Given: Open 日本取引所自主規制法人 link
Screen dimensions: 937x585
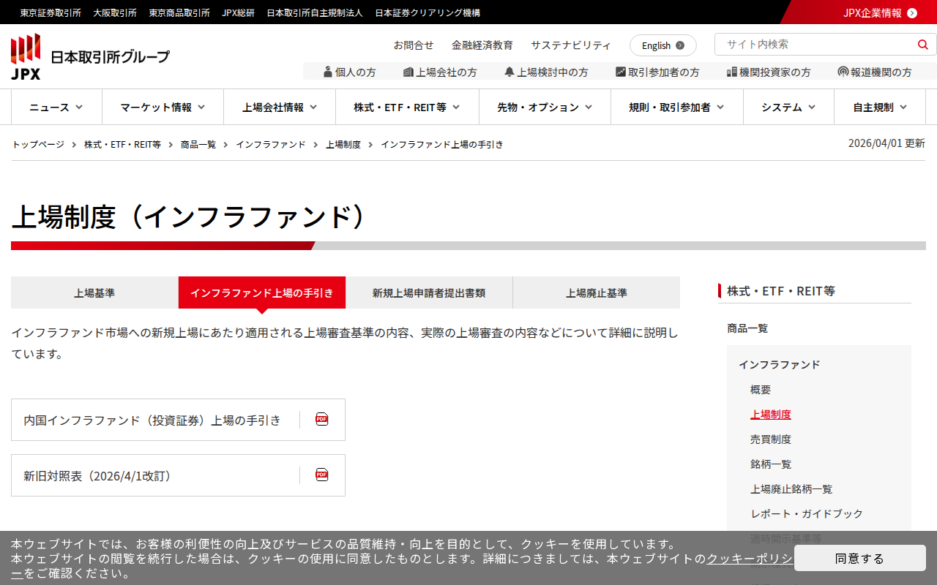Looking at the screenshot, I should pyautogui.click(x=315, y=13).
